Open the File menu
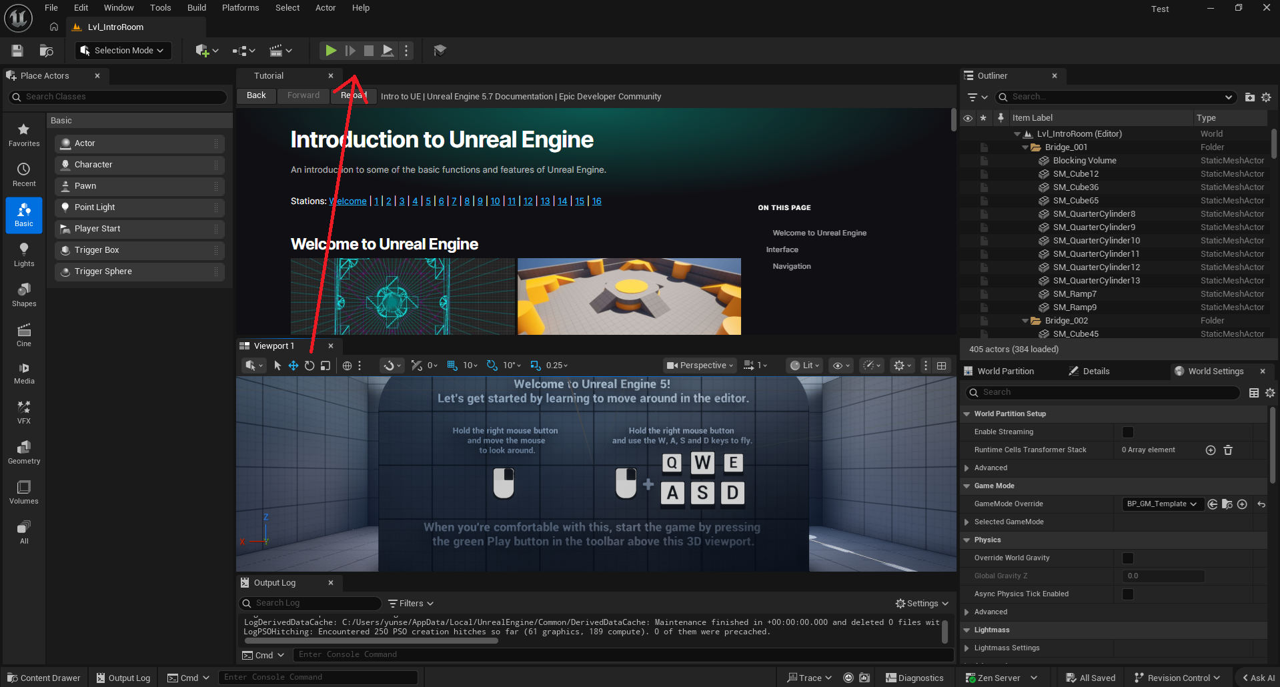The height and width of the screenshot is (687, 1280). (51, 8)
